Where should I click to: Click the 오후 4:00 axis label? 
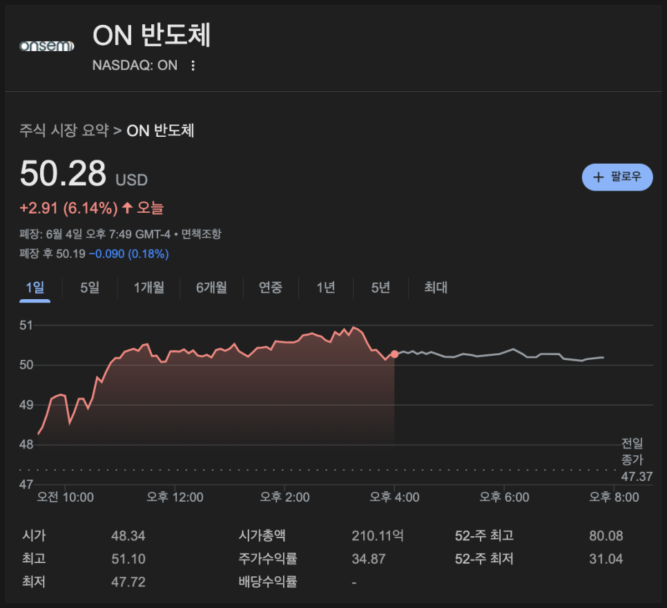coord(394,497)
